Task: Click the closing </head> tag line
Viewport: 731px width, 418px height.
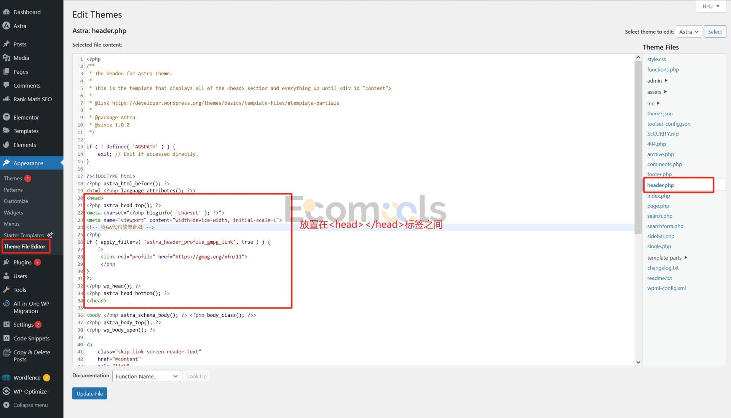Action: tap(96, 300)
